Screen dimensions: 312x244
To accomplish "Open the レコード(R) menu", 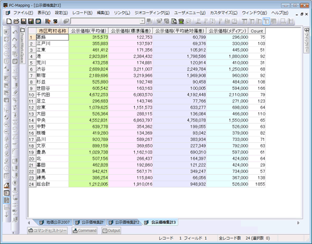I will (x=82, y=13).
